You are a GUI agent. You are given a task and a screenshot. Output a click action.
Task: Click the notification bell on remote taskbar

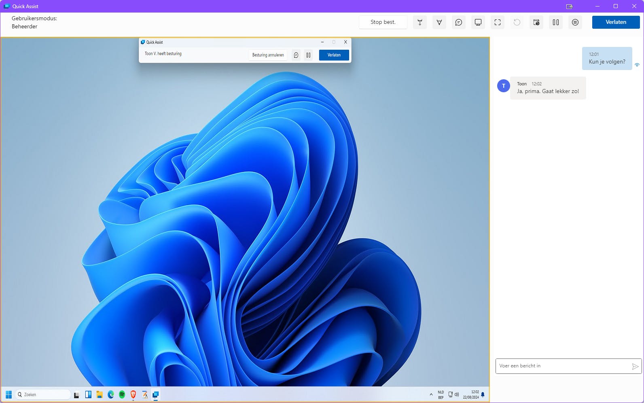483,395
